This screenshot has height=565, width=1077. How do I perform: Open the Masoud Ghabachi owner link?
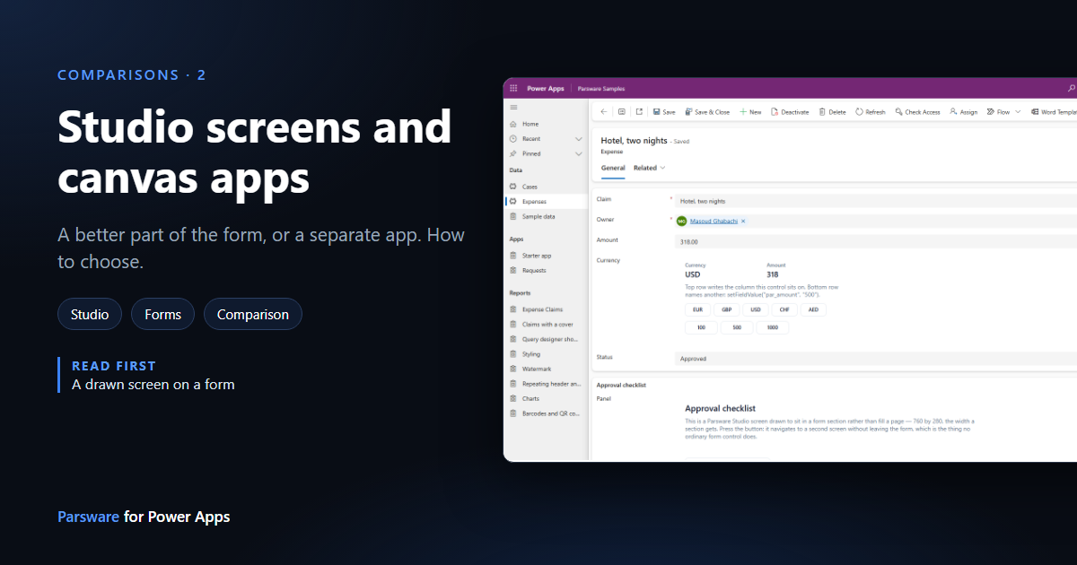coord(713,221)
